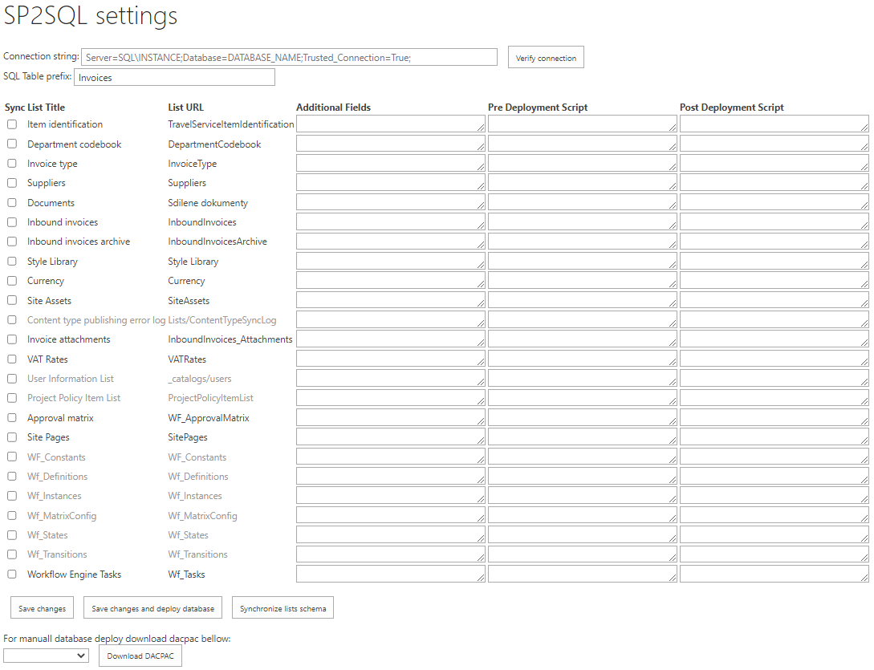
Task: Tick the VAT Rates checkbox
Action: 12,359
